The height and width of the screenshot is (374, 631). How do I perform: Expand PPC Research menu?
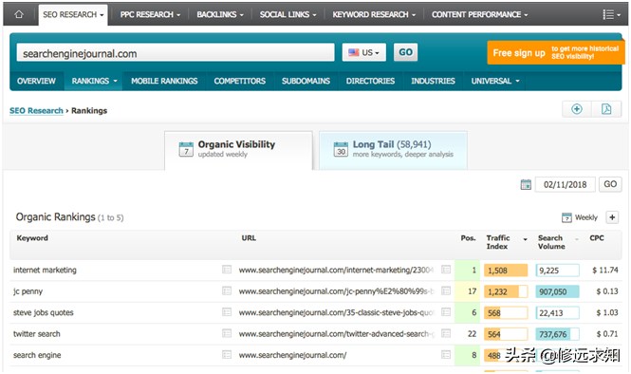pyautogui.click(x=150, y=15)
